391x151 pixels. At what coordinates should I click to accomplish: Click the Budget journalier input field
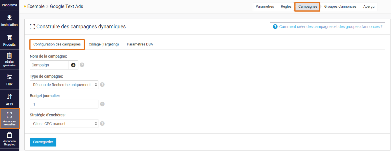click(x=64, y=104)
